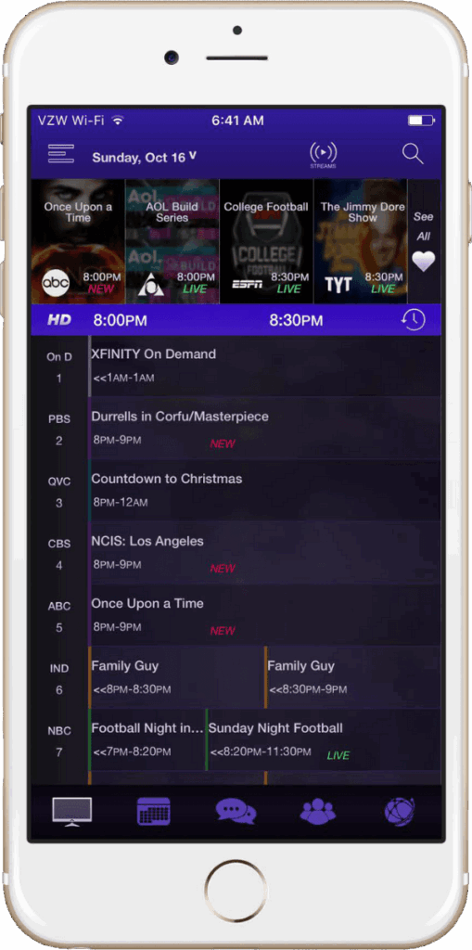Tap the favorites heart icon
The image size is (472, 950).
coord(424,262)
